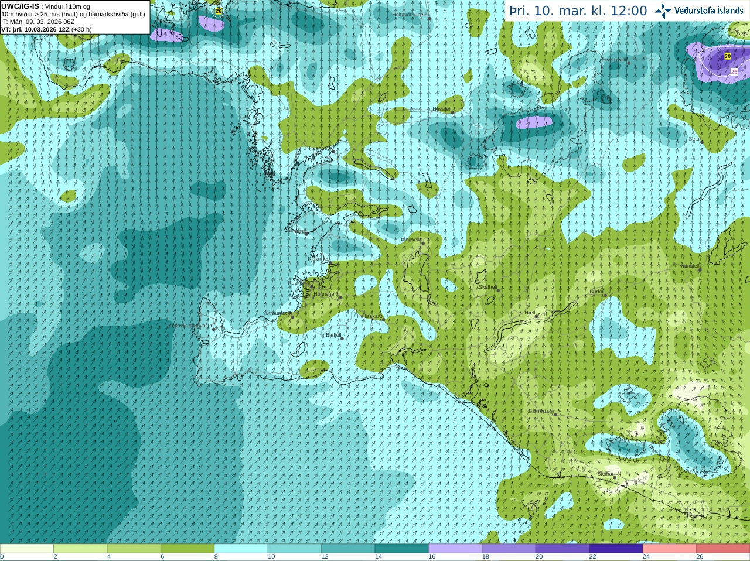Click the white 25 gust contour label
750x561 pixels.
coord(734,71)
